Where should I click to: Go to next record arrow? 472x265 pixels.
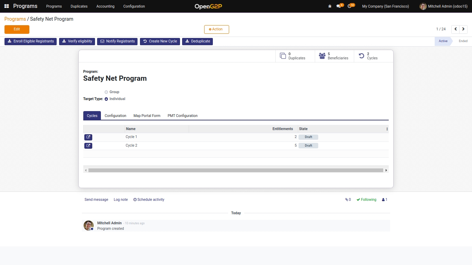click(464, 29)
